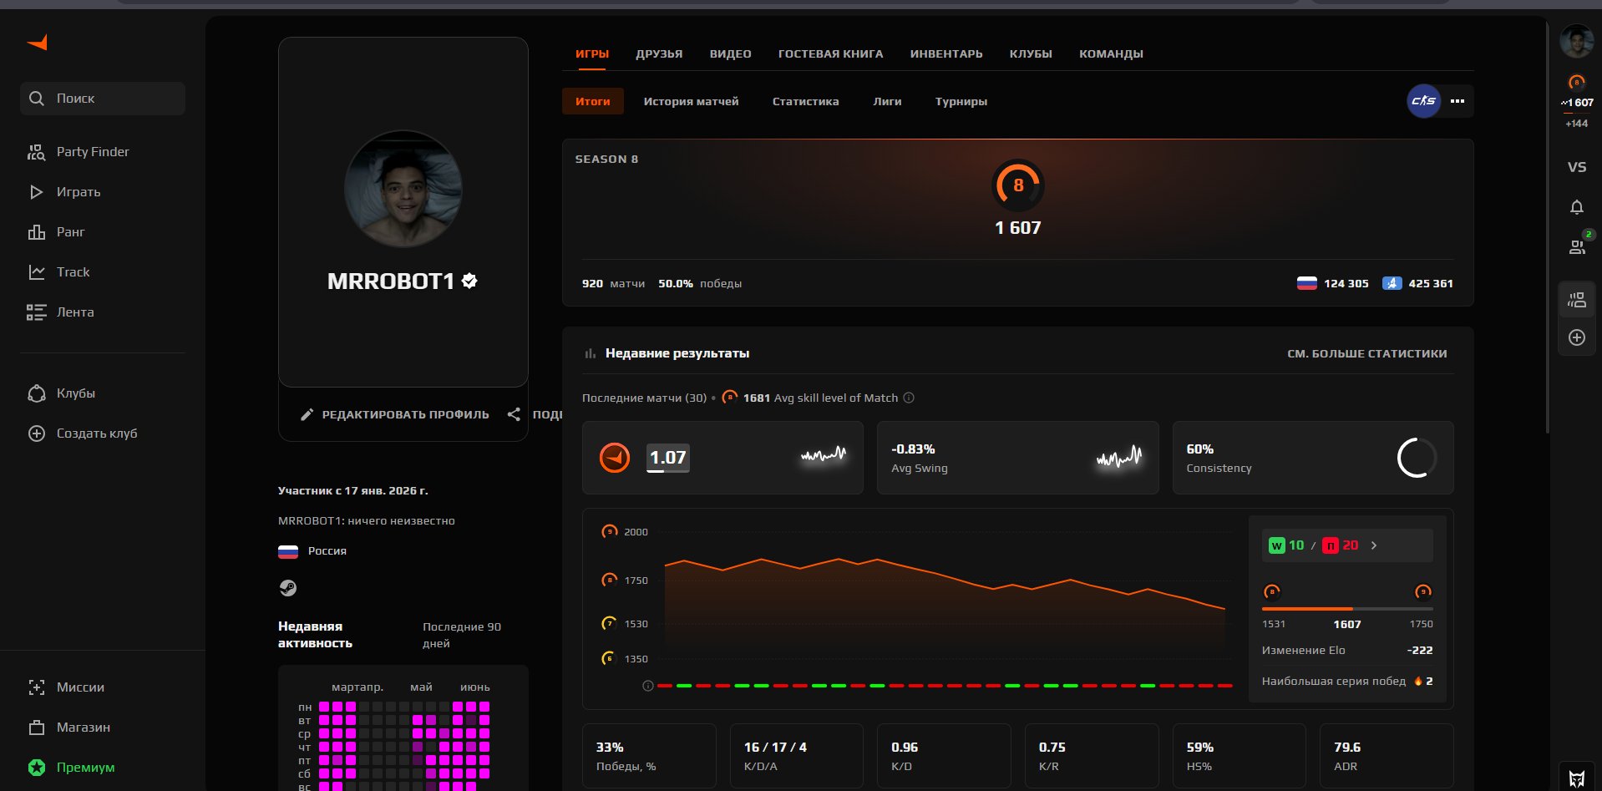Click the 1 607 Elo indicator in right rail
1602x791 pixels.
[1577, 102]
